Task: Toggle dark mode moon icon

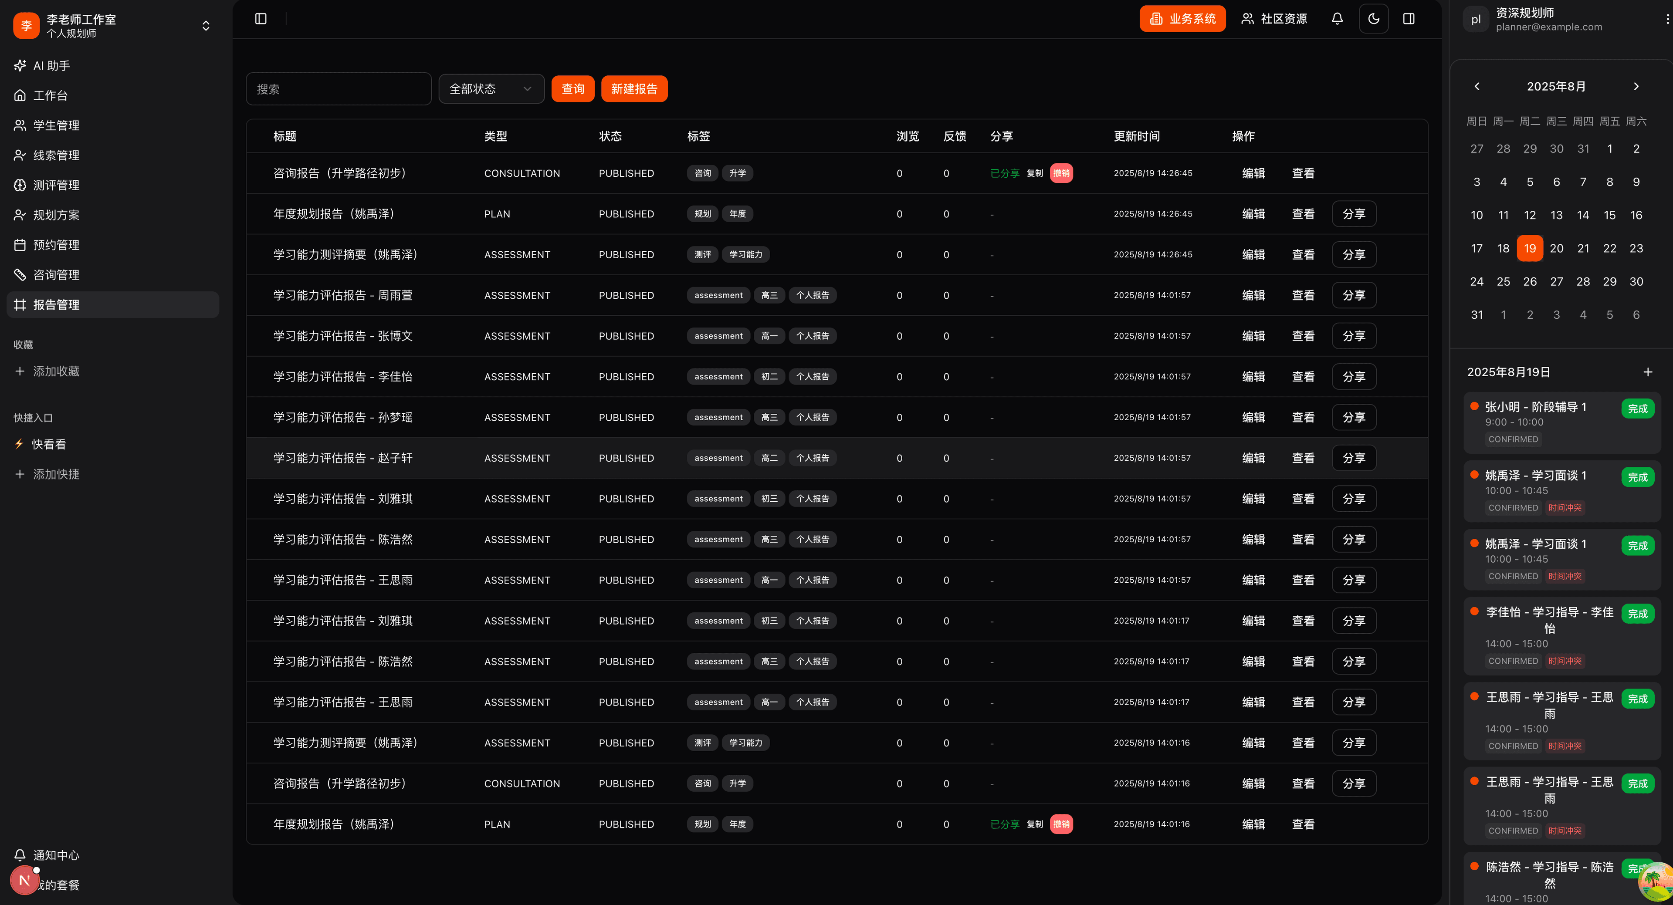Action: 1373,19
